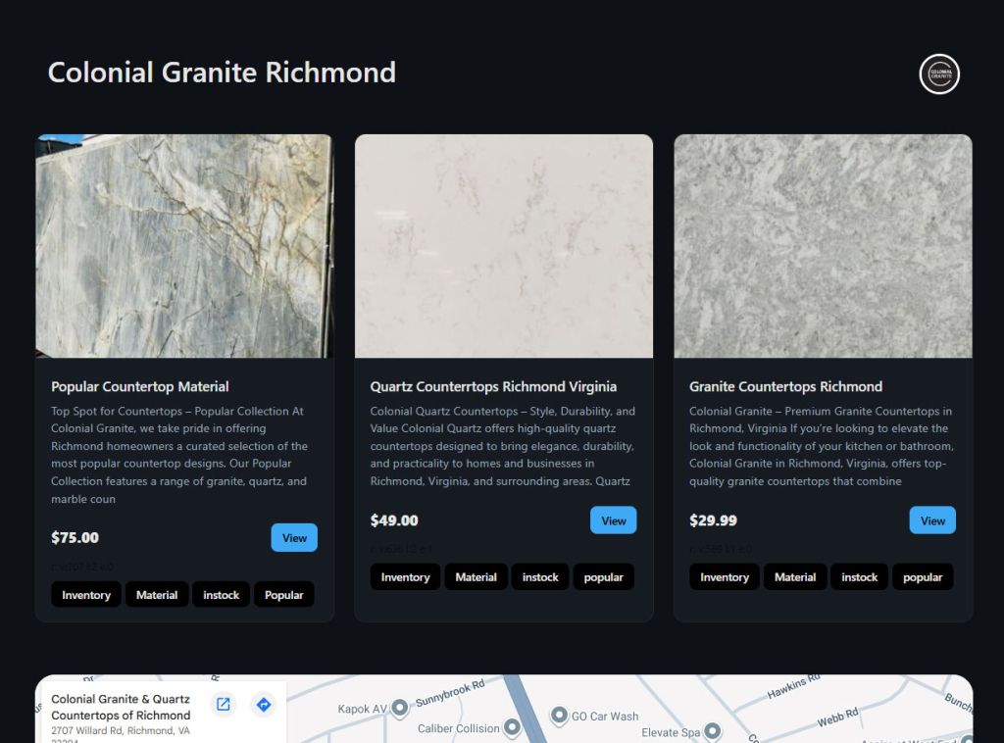Click Popular tag on the $75.00 card
Screen dimensions: 1004x743
pyautogui.click(x=283, y=595)
